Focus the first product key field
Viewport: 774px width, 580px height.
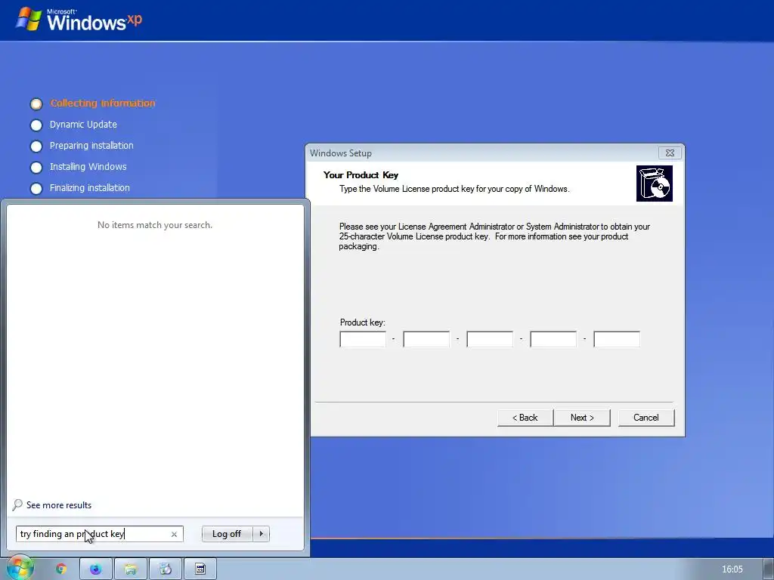(x=363, y=339)
